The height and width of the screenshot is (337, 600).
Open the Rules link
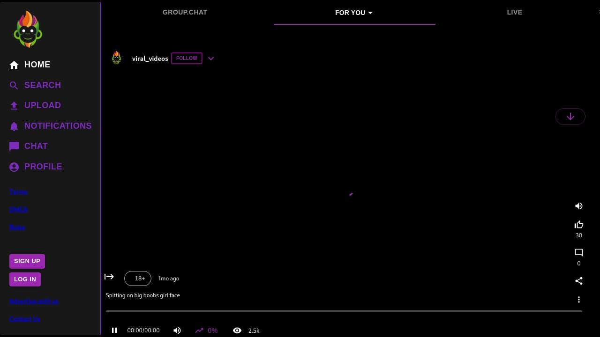coord(17,227)
